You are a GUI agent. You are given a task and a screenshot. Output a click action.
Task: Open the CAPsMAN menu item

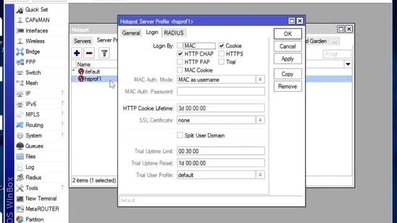pyautogui.click(x=37, y=20)
